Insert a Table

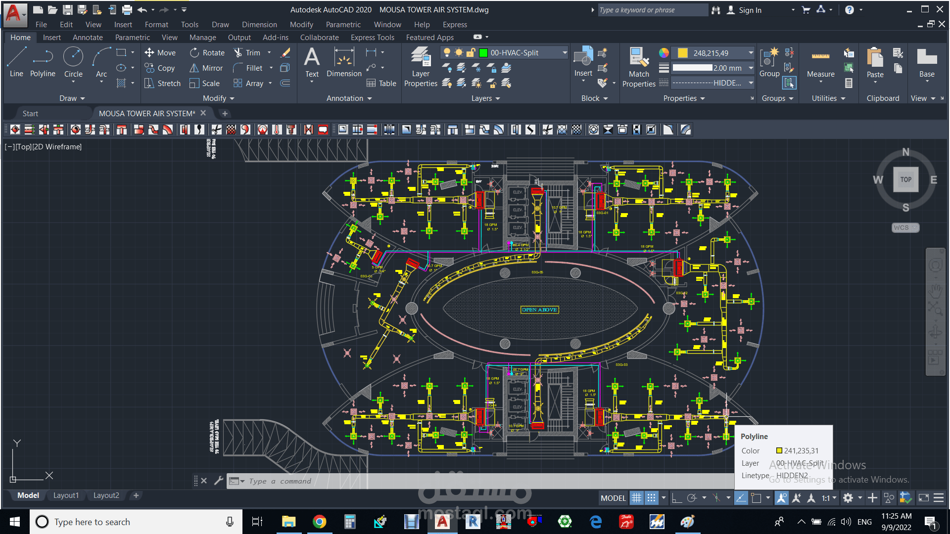click(381, 83)
